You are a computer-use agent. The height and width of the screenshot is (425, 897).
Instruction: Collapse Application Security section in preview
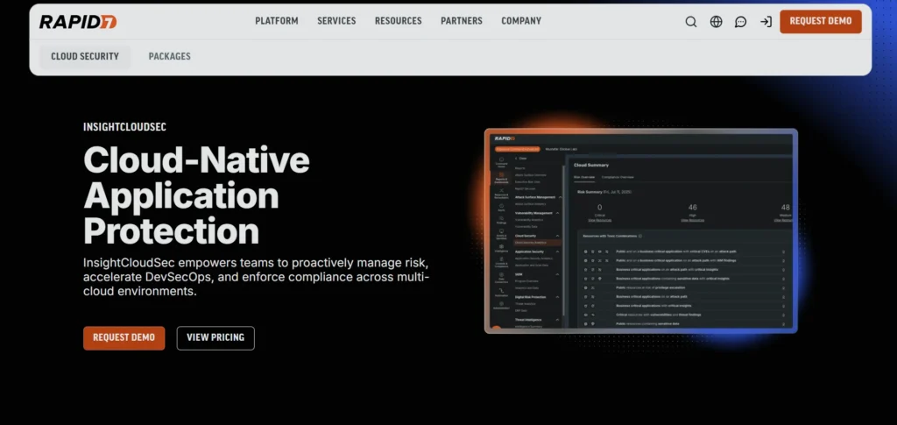[558, 251]
